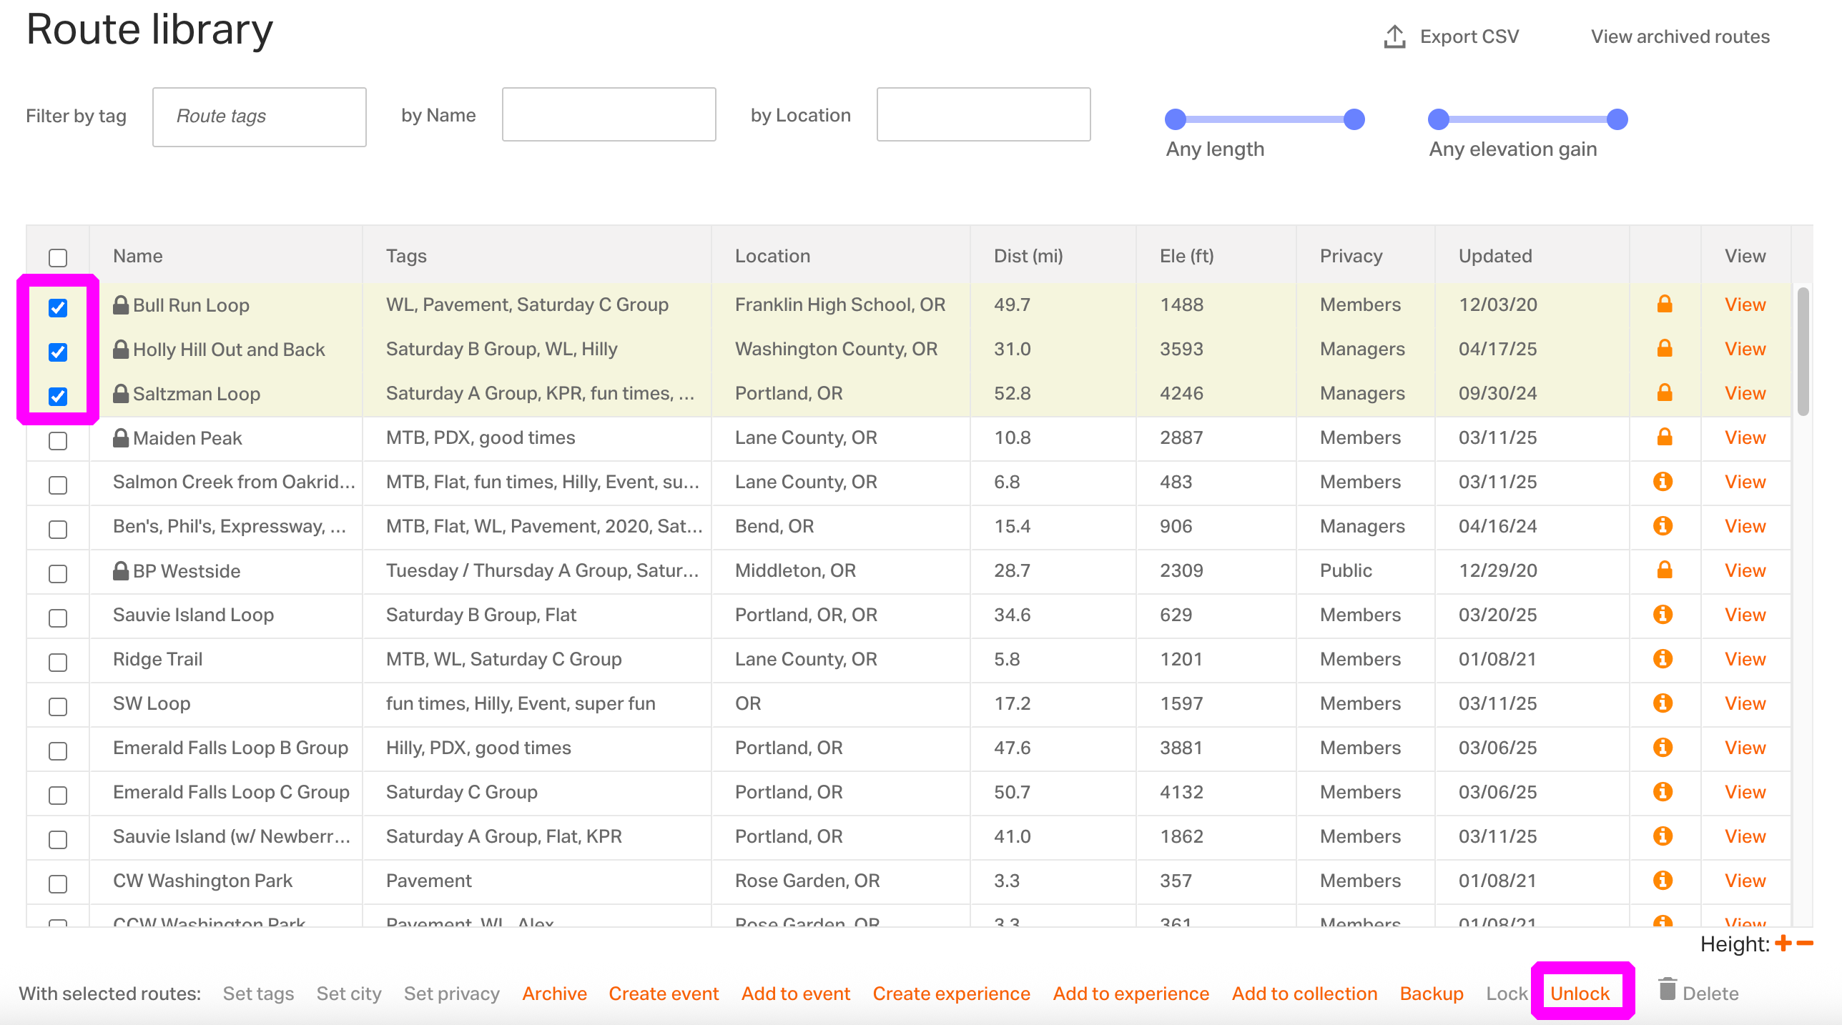Click the orange lock icon for Bull Run Loop

tap(1665, 304)
